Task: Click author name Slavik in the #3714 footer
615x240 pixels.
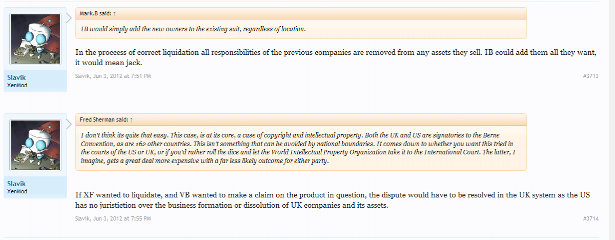Action: tap(82, 218)
